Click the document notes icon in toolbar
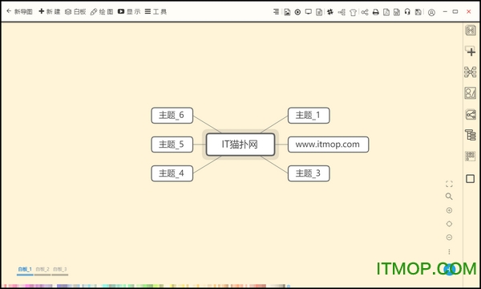481x289 pixels. (x=319, y=12)
